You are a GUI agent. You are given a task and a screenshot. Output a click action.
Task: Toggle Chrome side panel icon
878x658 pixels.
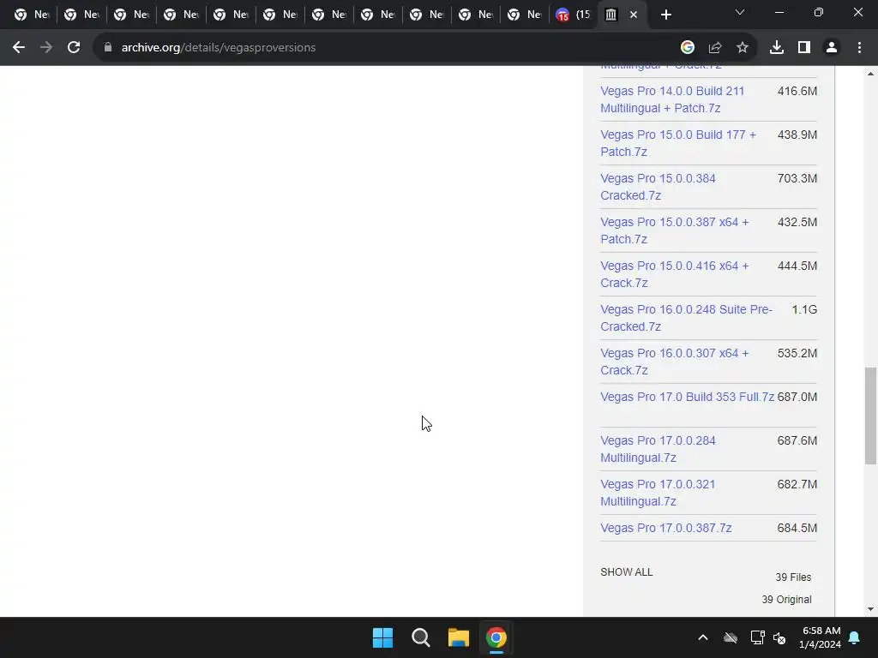[804, 48]
